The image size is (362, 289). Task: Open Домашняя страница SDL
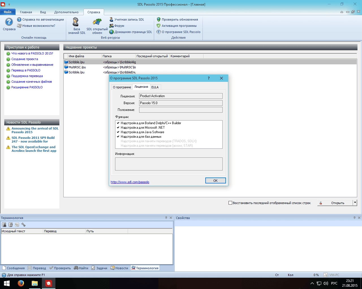pos(131,32)
